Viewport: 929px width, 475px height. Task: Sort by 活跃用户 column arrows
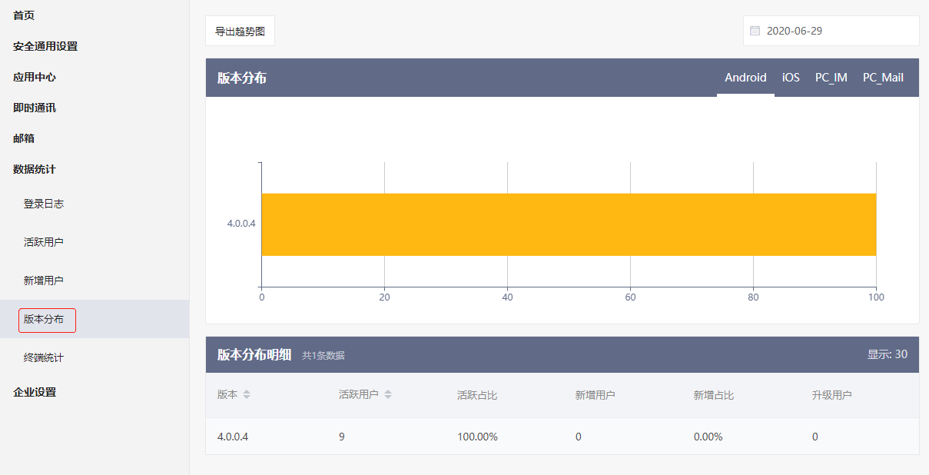pyautogui.click(x=388, y=395)
